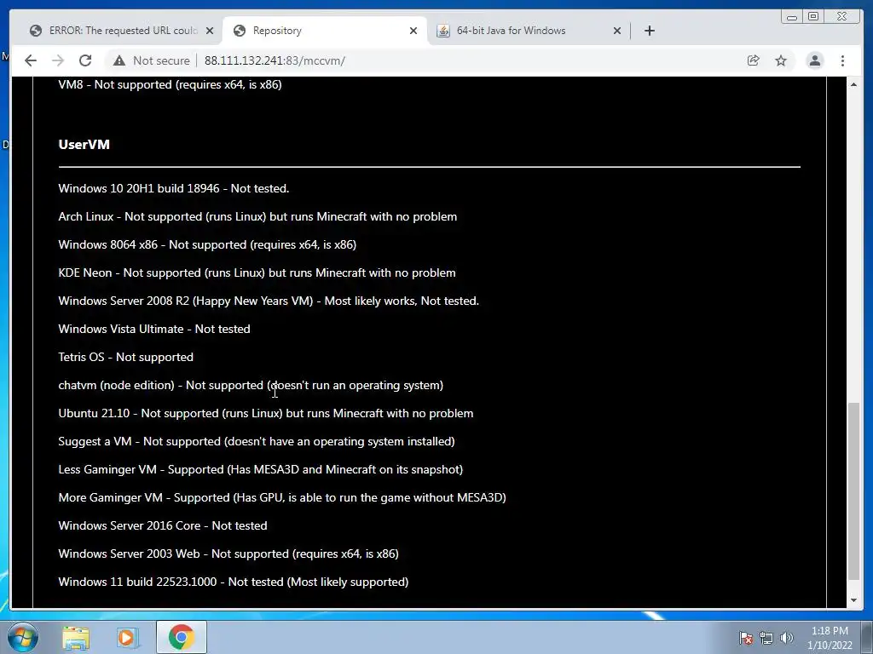Click the Chrome taskbar icon
The image size is (873, 654).
tap(181, 637)
